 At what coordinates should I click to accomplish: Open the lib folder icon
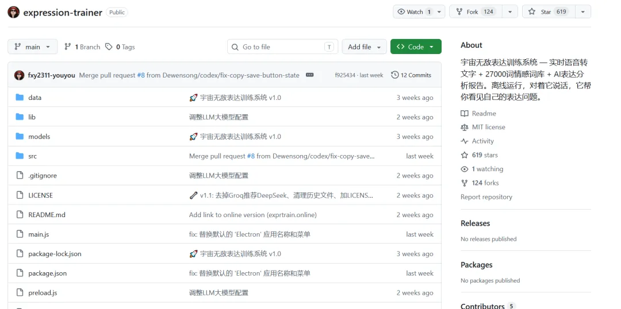pos(20,117)
